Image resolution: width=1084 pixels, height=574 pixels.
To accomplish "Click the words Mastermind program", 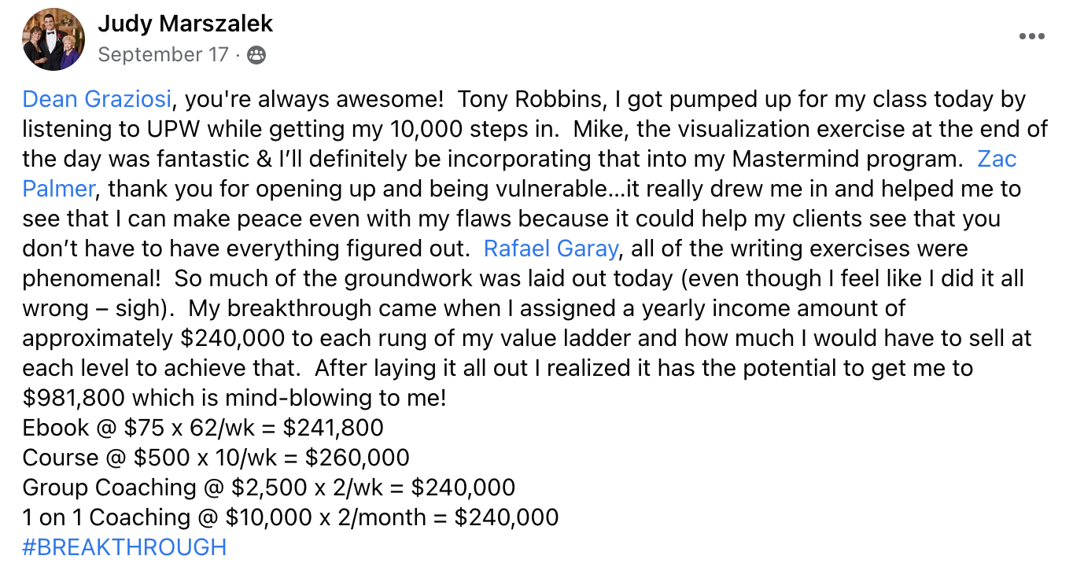I will pyautogui.click(x=843, y=160).
